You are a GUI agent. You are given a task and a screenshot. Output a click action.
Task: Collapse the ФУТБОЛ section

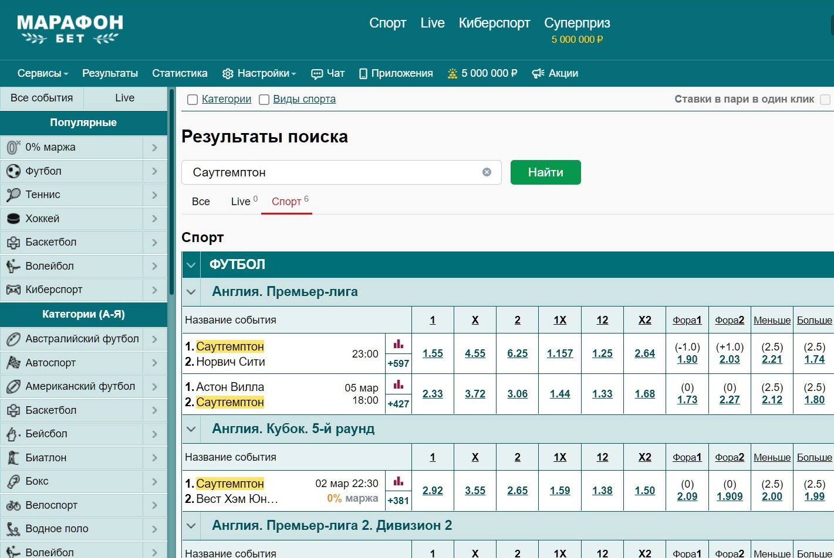point(191,265)
